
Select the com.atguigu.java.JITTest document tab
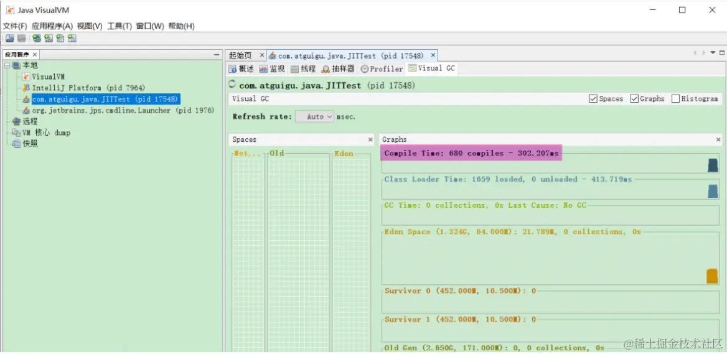click(351, 55)
